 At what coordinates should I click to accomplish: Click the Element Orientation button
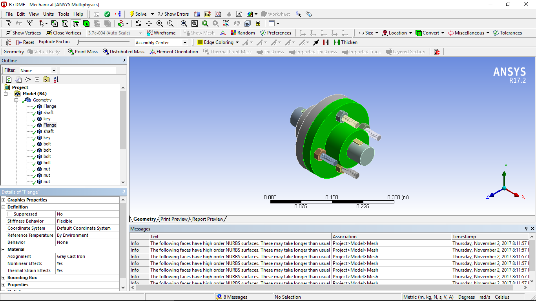pyautogui.click(x=173, y=52)
